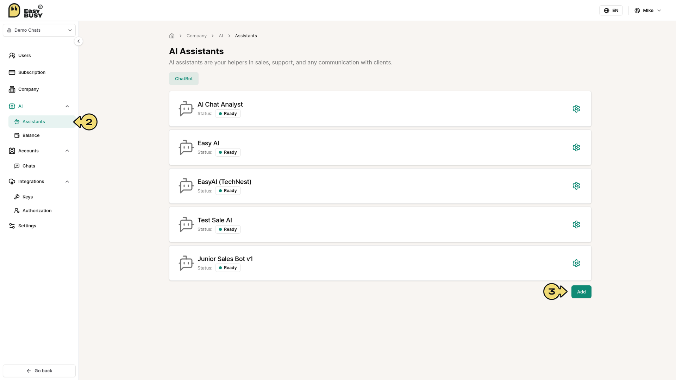Click the Accounts icon in sidebar

pyautogui.click(x=12, y=151)
